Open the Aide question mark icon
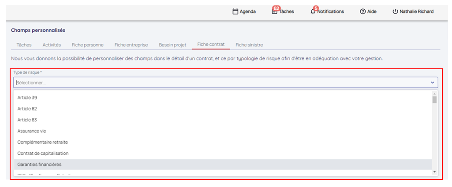Viewport: 452px width, 187px height. (362, 11)
